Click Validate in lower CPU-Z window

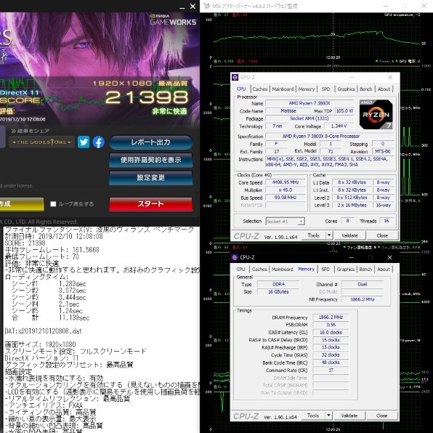tap(349, 416)
